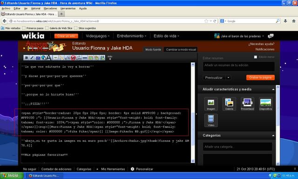298x179 pixels.
Task: Open chat bubbles icon in Wikia header
Action: [271, 36]
